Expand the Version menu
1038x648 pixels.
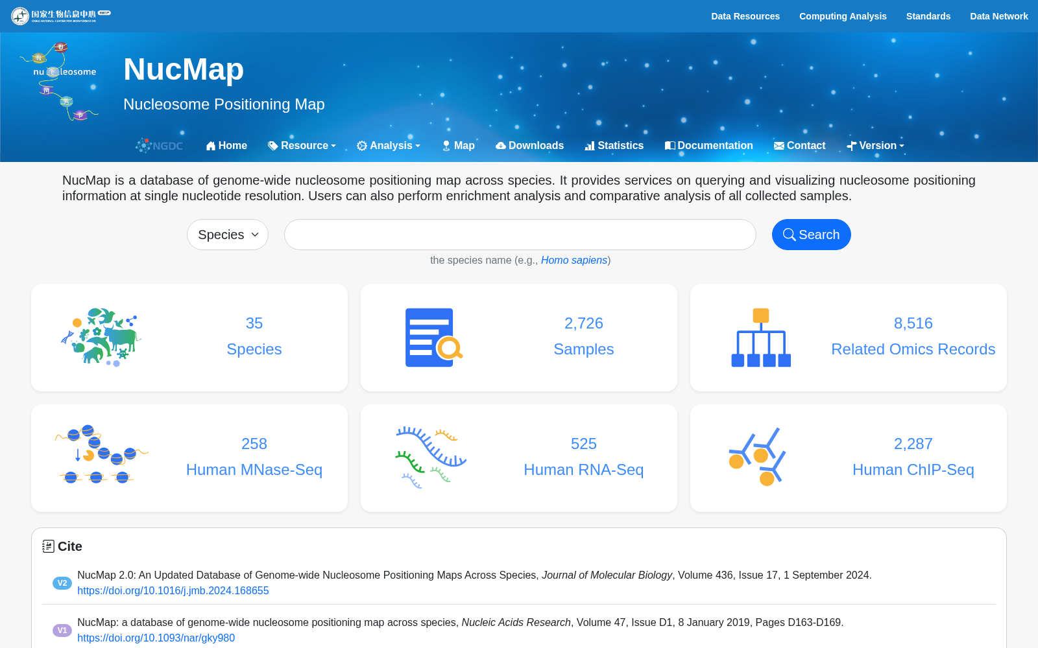876,146
